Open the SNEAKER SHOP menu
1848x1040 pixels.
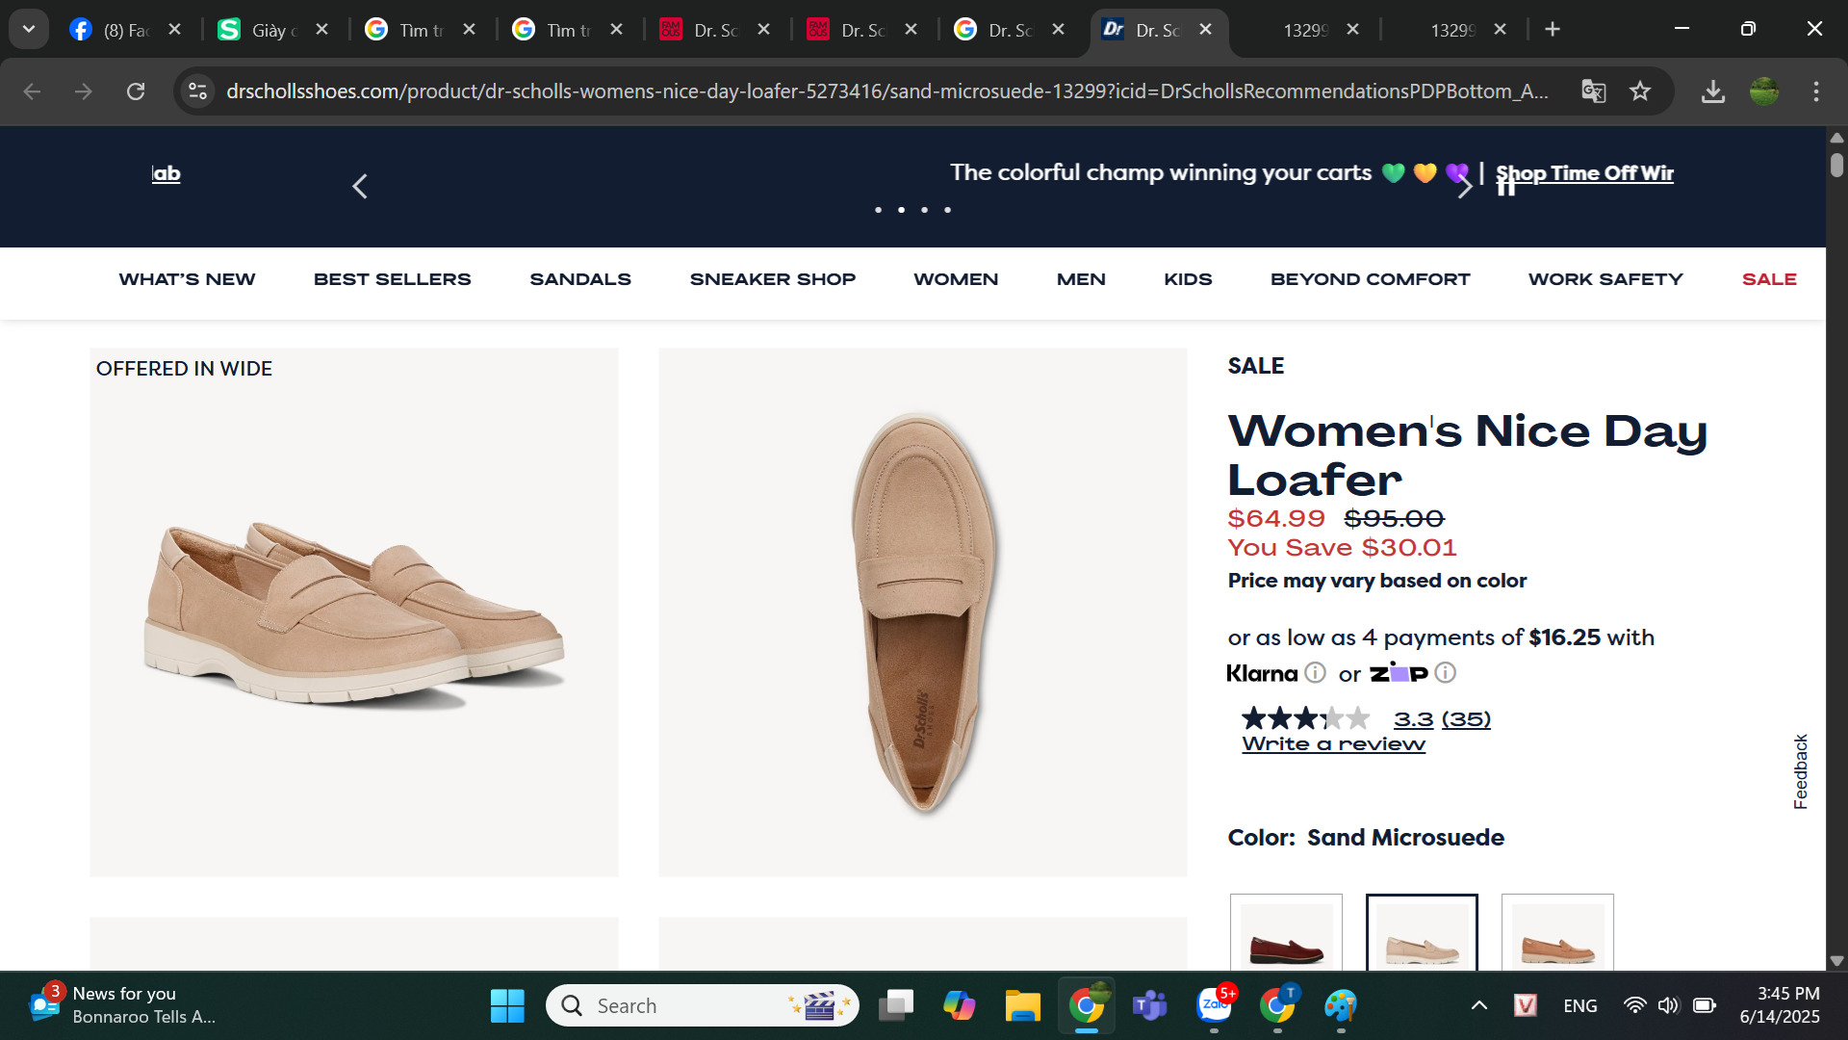pos(772,279)
